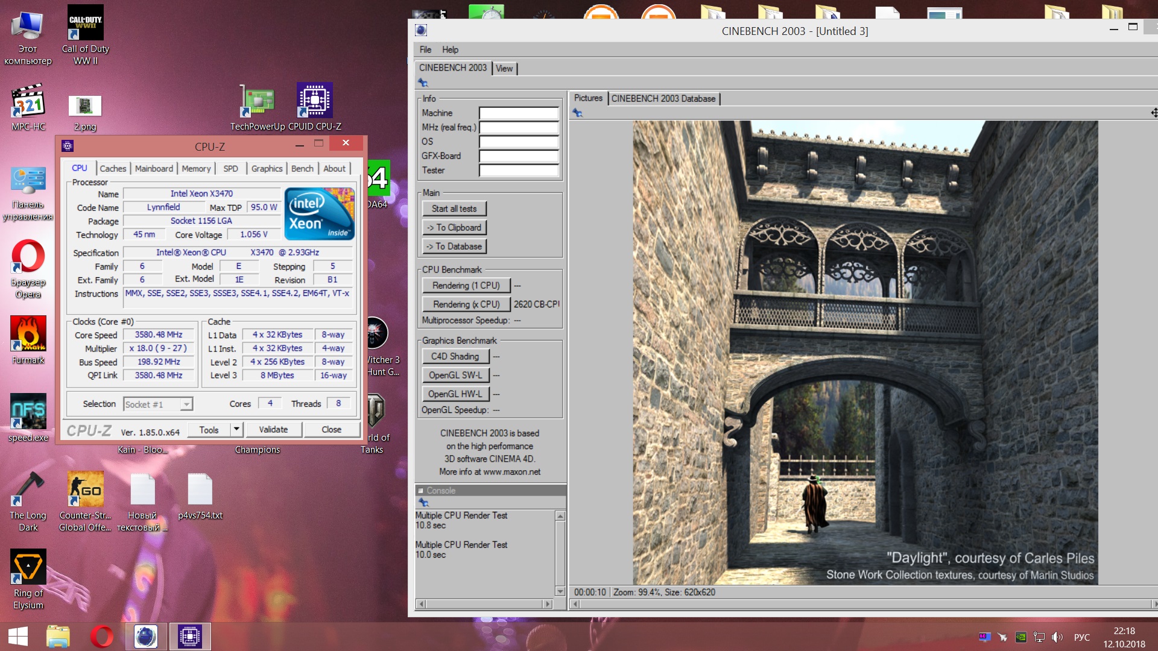This screenshot has width=1158, height=651.
Task: Run the OpenGL SW-L benchmark
Action: pos(455,376)
